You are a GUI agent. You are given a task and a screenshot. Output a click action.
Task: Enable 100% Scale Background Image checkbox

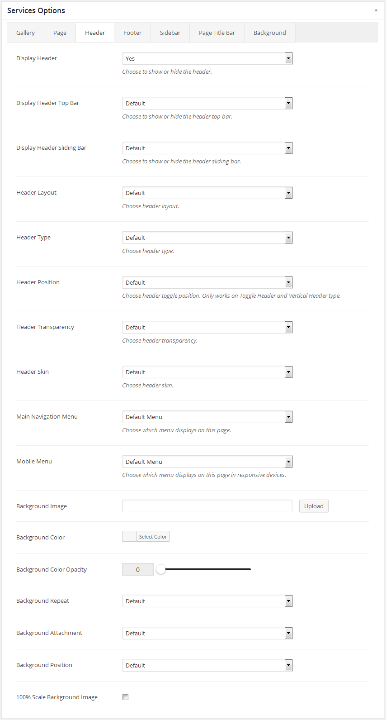(126, 697)
